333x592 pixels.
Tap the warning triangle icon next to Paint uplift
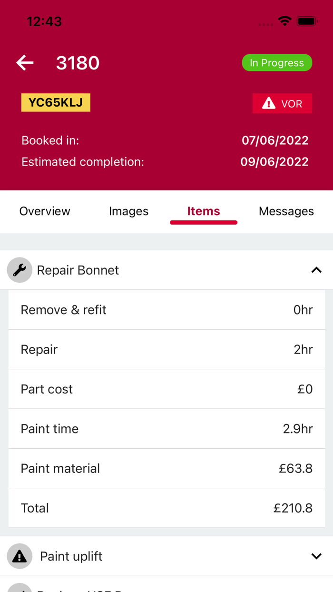click(19, 556)
